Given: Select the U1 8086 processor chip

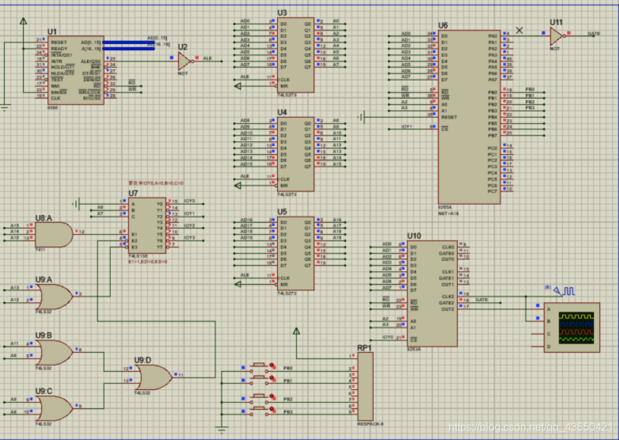Looking at the screenshot, I should pos(76,70).
